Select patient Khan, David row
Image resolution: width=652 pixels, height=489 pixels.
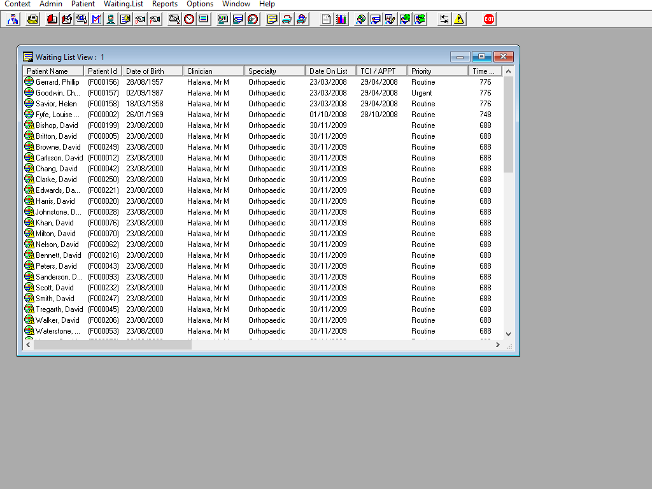click(263, 222)
